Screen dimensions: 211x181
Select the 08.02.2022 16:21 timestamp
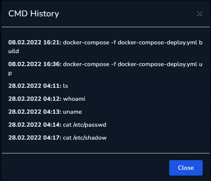tap(35, 43)
